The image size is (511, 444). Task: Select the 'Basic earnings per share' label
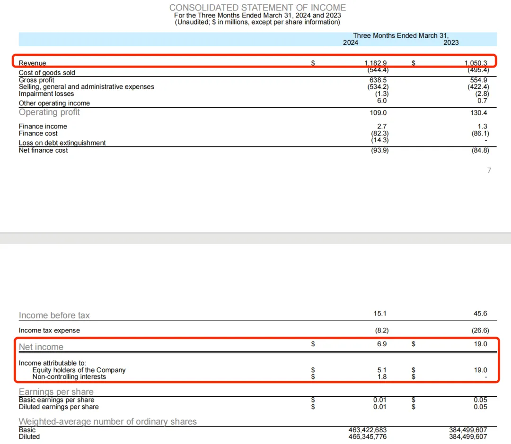[56, 400]
